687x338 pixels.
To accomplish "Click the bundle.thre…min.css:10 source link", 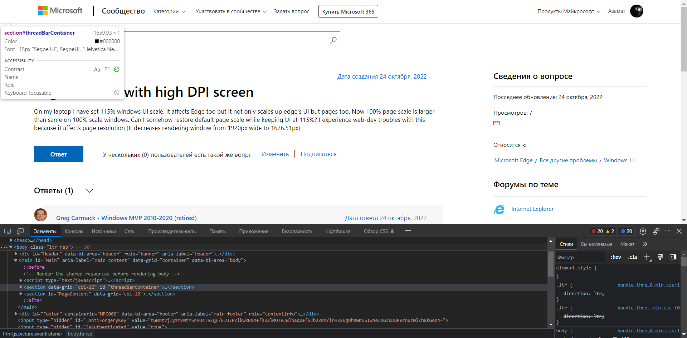I will point(648,308).
